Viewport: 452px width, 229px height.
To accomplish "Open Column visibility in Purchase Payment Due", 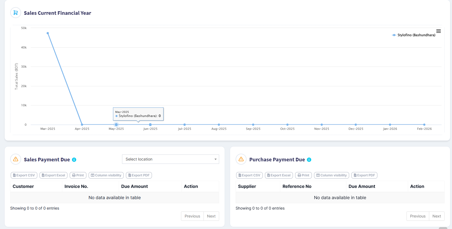I will [x=332, y=175].
